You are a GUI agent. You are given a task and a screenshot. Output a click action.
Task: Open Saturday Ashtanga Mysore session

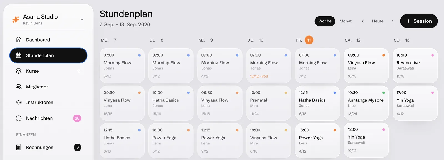366,103
